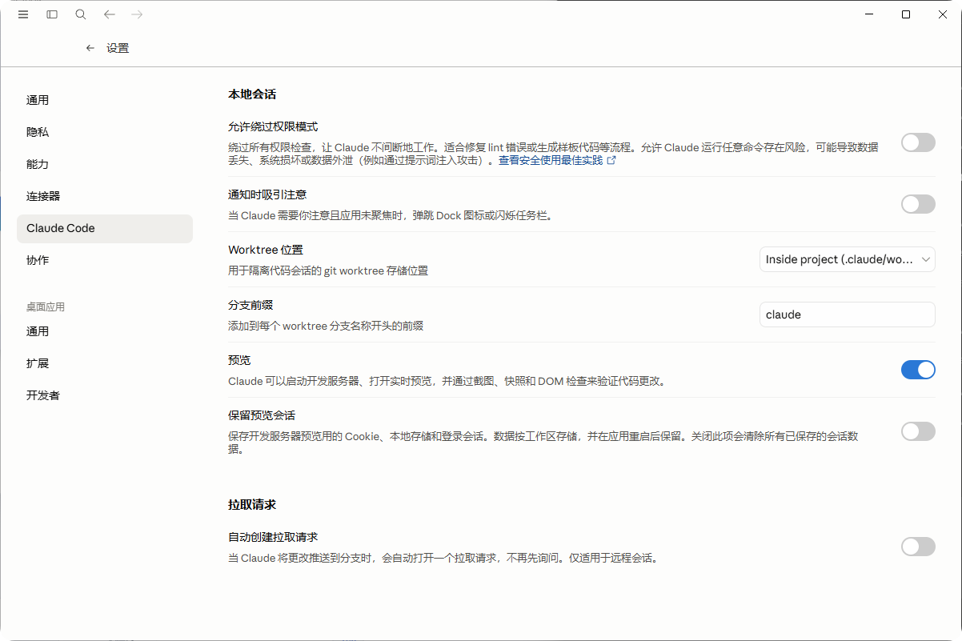The width and height of the screenshot is (962, 641).
Task: Open 开发者 settings section
Action: 105,395
